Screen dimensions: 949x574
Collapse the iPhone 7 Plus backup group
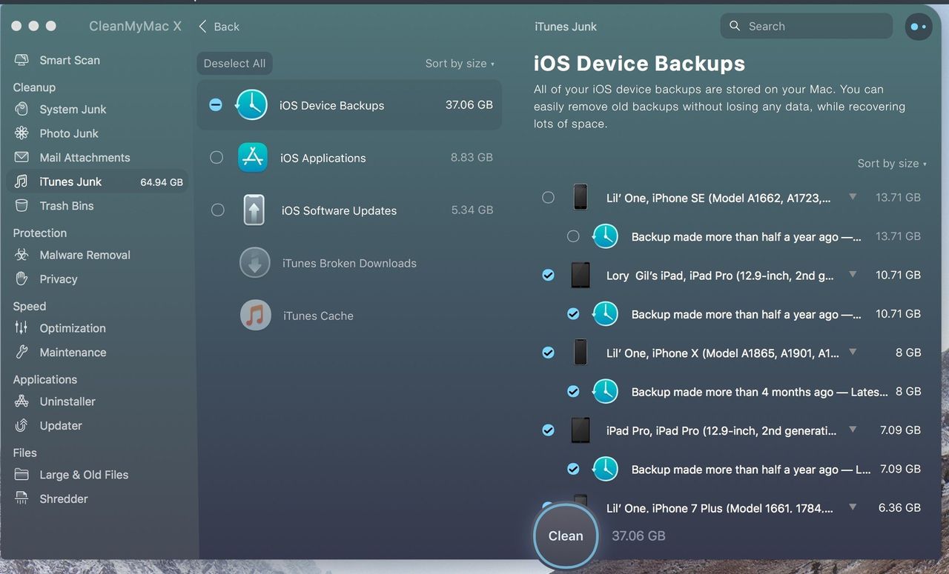[853, 507]
